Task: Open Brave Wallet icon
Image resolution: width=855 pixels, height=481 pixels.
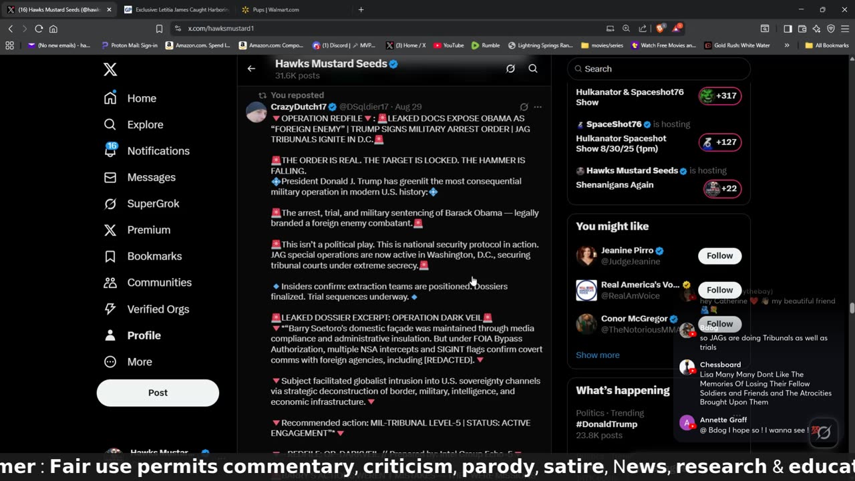Action: 802,29
